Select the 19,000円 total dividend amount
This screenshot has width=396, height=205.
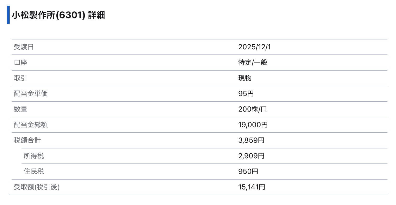pyautogui.click(x=253, y=125)
